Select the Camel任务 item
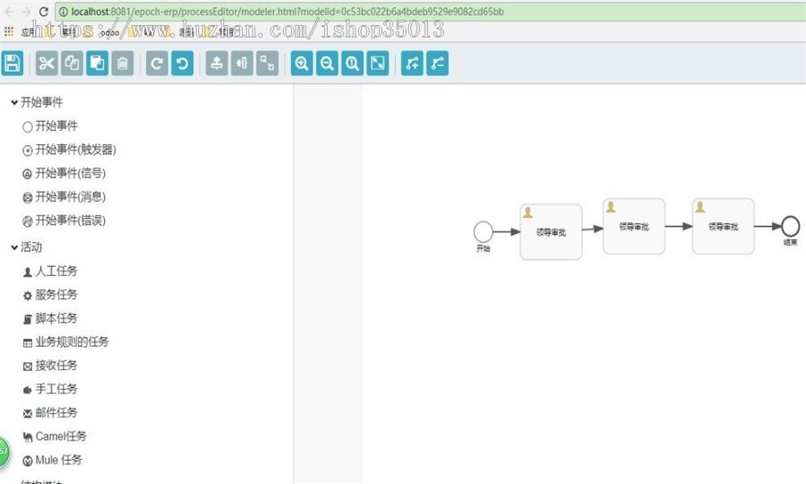 [x=55, y=436]
